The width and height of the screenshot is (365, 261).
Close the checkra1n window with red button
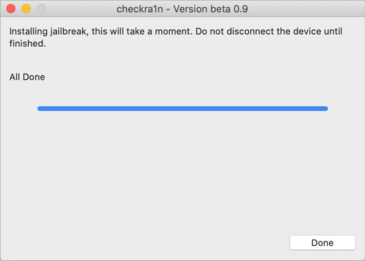[11, 9]
